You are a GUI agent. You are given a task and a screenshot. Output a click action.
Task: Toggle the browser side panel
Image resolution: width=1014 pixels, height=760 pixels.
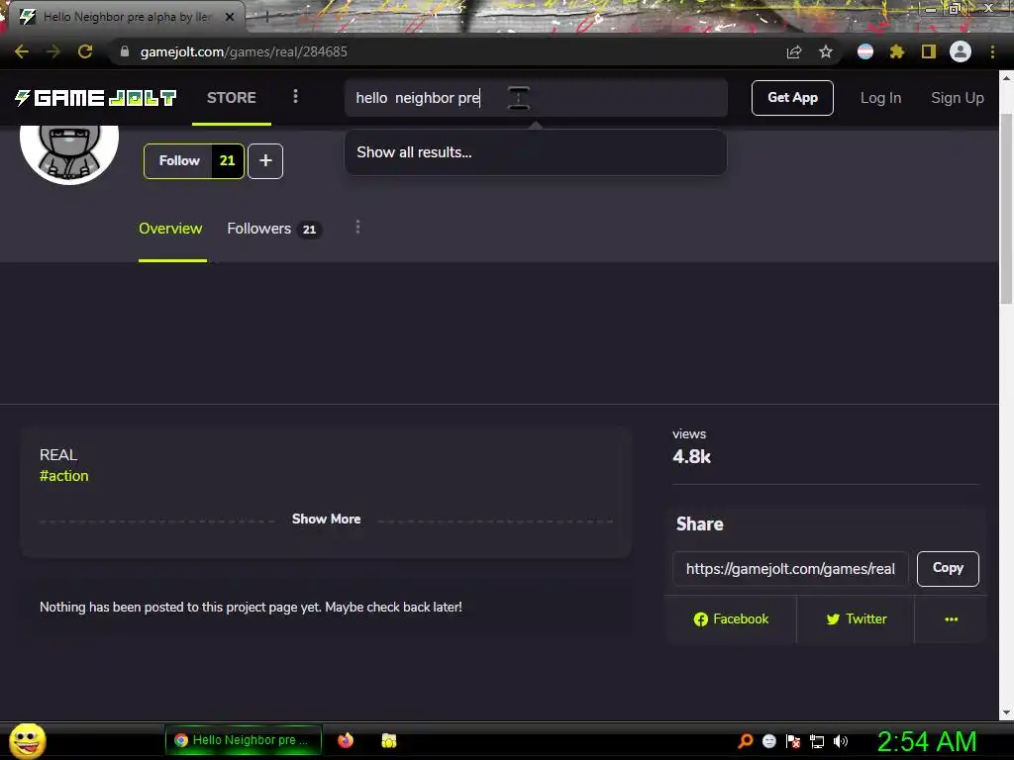click(928, 51)
